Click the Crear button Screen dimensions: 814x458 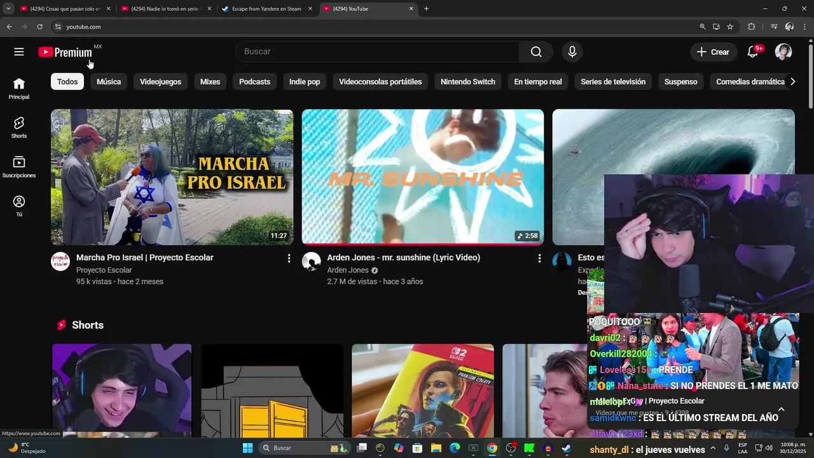pyautogui.click(x=714, y=52)
